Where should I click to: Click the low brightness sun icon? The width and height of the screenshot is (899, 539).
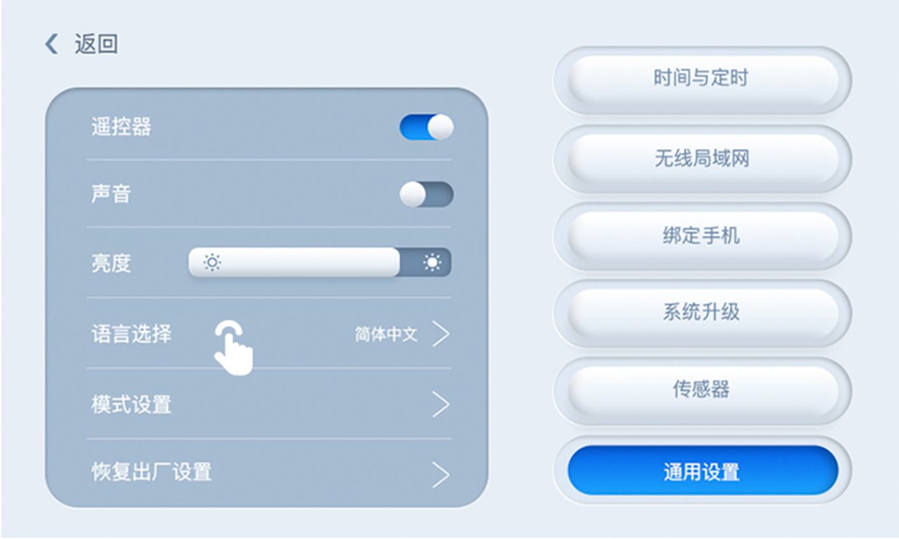(x=212, y=262)
